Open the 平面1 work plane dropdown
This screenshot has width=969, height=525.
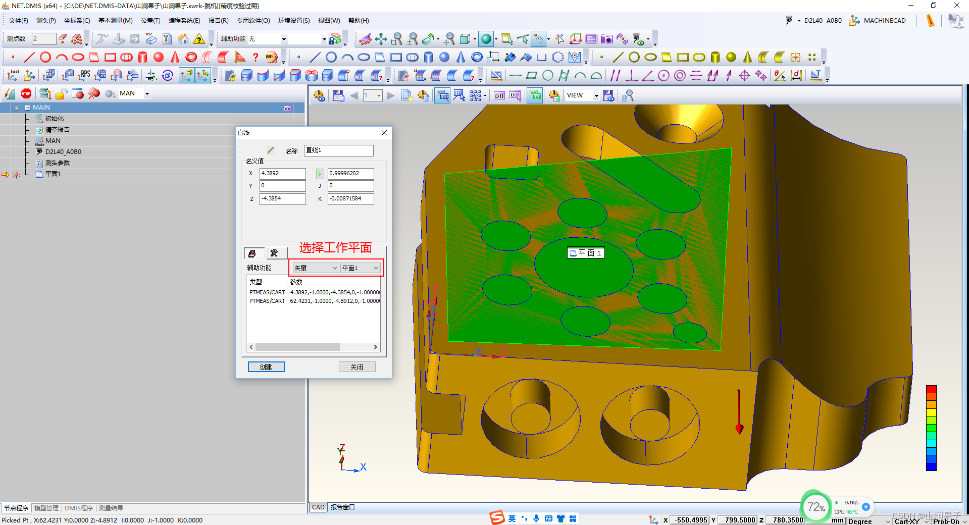(x=360, y=268)
